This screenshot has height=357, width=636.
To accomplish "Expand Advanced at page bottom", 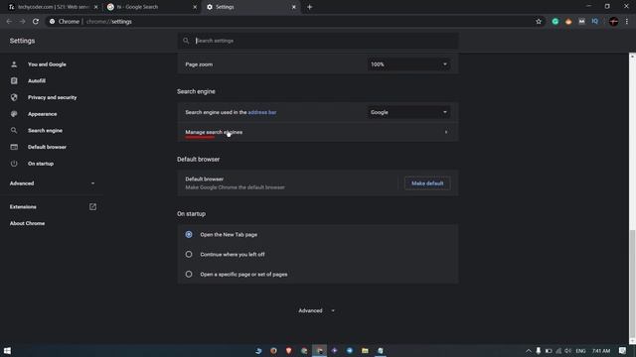I will point(317,310).
